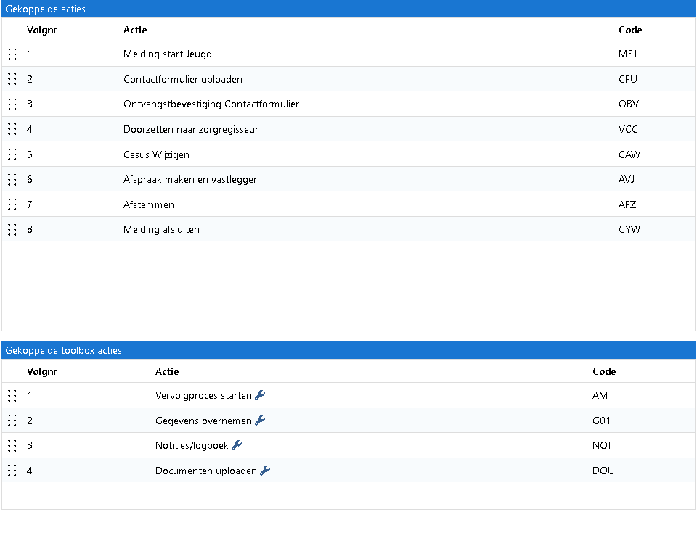Click wrench icon next to Documenten uploaden
Viewport: 697px width, 546px height.
pyautogui.click(x=265, y=471)
